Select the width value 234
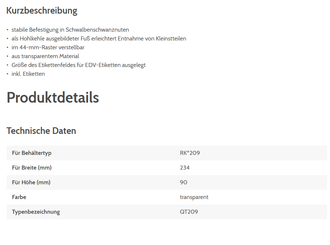Image resolution: width=330 pixels, height=245 pixels. [185, 168]
